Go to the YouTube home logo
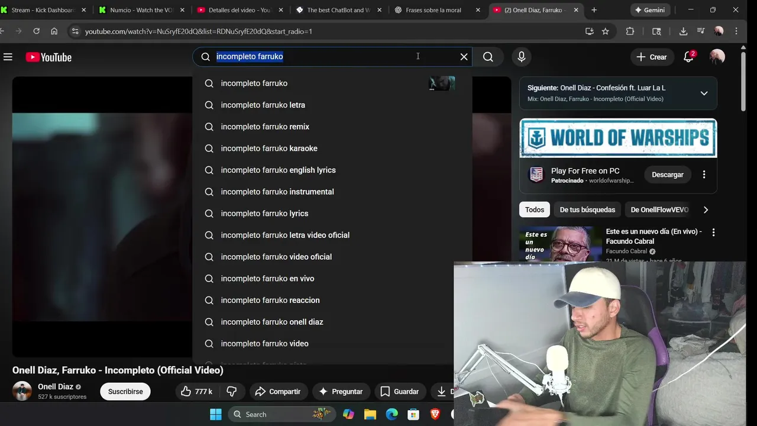 [x=48, y=57]
